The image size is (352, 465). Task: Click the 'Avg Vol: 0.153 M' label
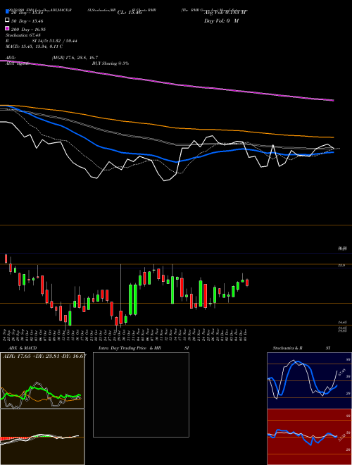pos(225,13)
